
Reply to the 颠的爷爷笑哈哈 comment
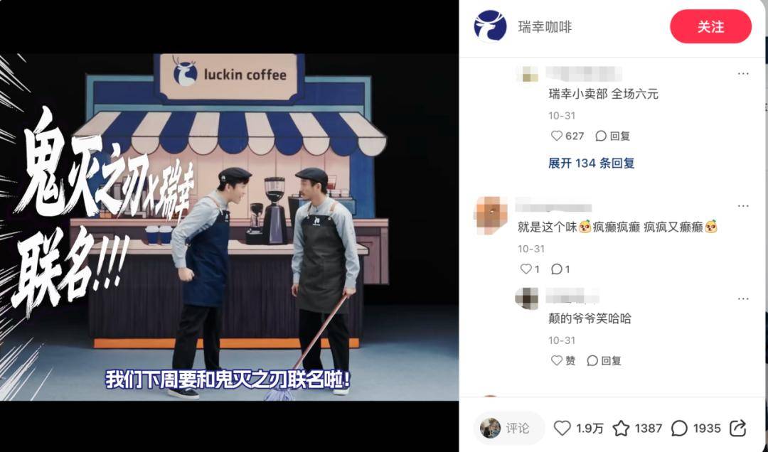(x=604, y=360)
